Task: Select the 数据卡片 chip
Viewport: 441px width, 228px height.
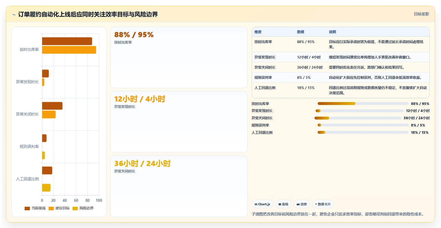Action: click(323, 204)
